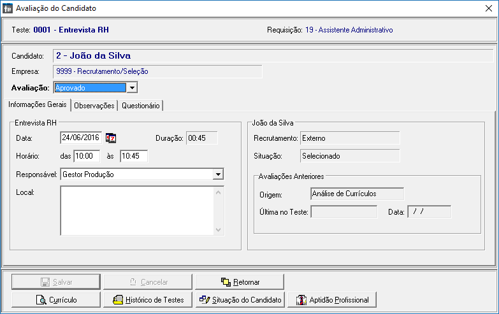Image resolution: width=499 pixels, height=314 pixels.
Task: Click inside the Local text area
Action: [136, 210]
